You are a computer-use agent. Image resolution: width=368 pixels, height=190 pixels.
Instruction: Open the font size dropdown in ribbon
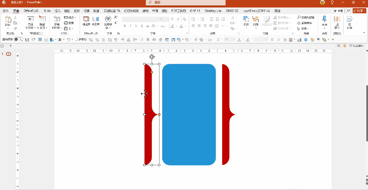pyautogui.click(x=168, y=19)
